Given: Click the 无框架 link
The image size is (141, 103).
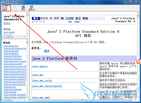Looking at the screenshot, I should point(77,22).
